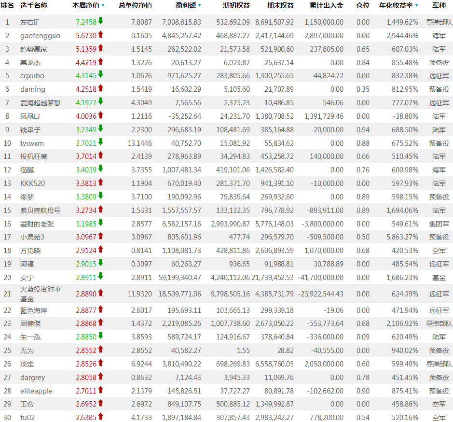453x422 pixels.
Task: Open trader 爱海超越梦想's entry
Action: tap(40, 103)
